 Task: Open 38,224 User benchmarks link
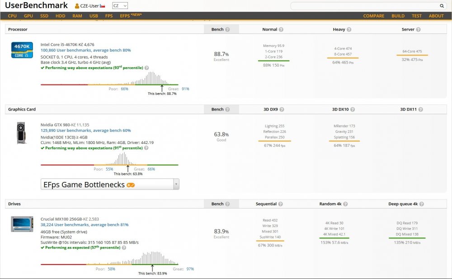pyautogui.click(x=85, y=224)
